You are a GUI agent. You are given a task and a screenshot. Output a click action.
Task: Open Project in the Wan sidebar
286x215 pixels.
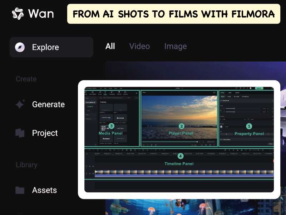coord(45,133)
